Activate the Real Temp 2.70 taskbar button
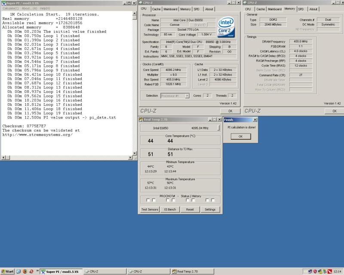 pyautogui.click(x=192, y=272)
